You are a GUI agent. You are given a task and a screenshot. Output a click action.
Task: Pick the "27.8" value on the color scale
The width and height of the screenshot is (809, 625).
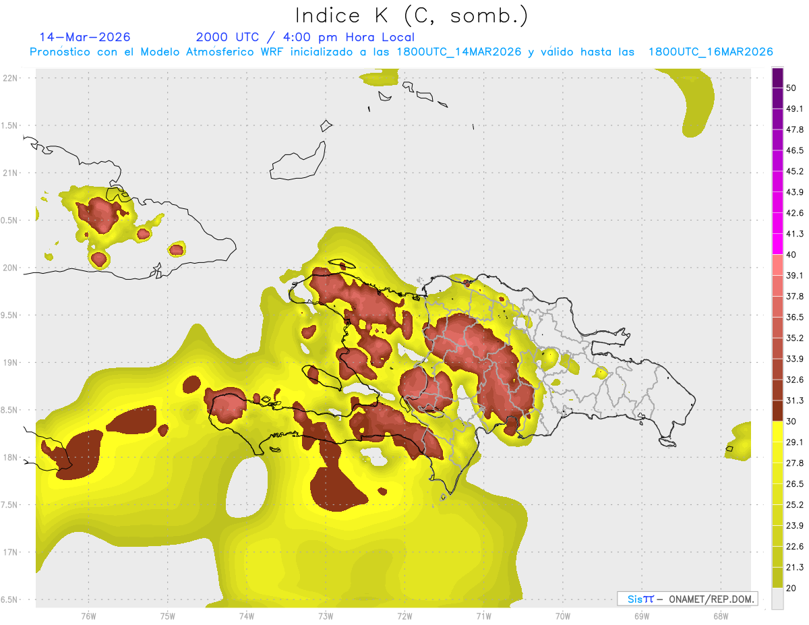(795, 463)
